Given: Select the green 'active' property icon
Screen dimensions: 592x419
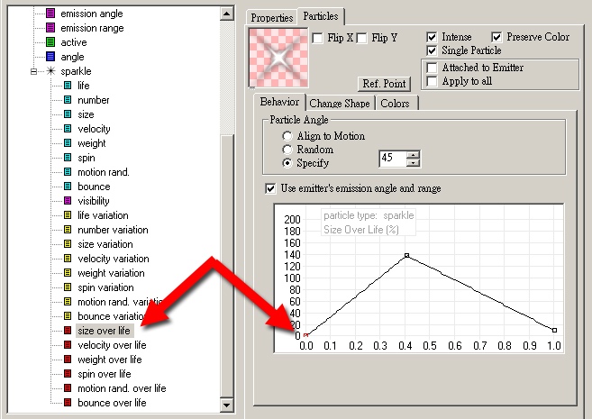Looking at the screenshot, I should click(x=50, y=42).
